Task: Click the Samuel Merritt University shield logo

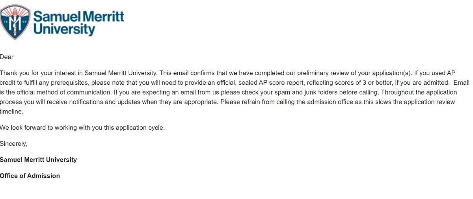Action: point(15,22)
